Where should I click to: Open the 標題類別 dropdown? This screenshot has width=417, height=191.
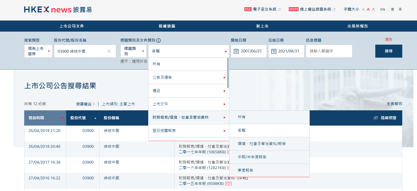(133, 51)
